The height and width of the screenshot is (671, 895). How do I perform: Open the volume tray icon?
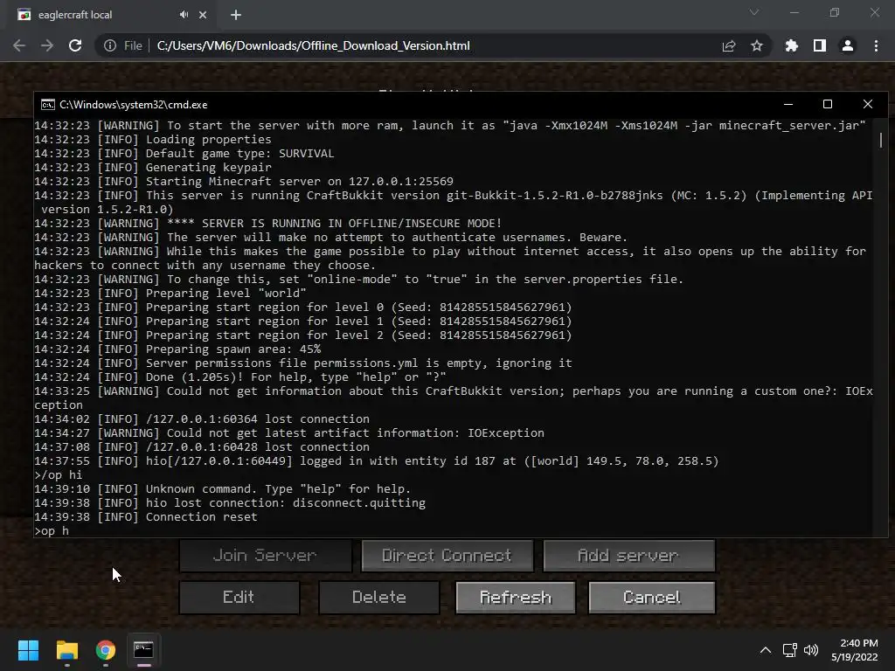point(811,650)
